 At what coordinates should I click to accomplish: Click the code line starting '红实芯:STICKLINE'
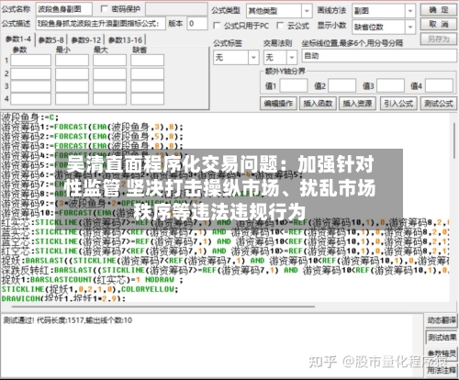tap(225, 222)
